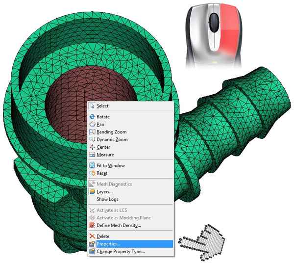The height and width of the screenshot is (264, 294).
Task: Click the Dynamic Zoom magnifier icon
Action: pos(92,140)
